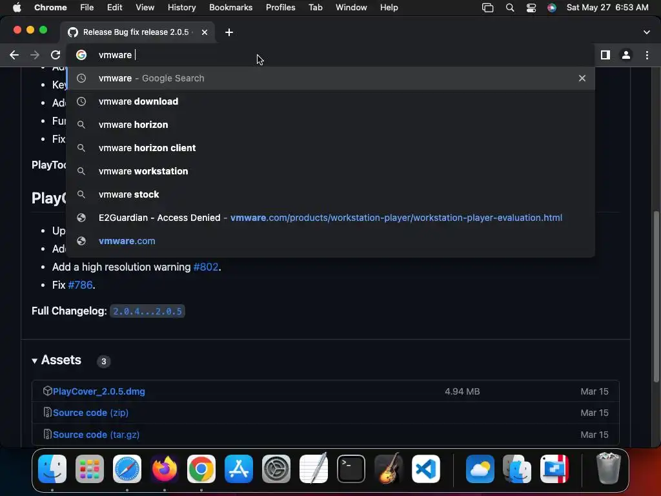Open the Bookmarks menu
Viewport: 661px width, 496px height.
point(230,8)
